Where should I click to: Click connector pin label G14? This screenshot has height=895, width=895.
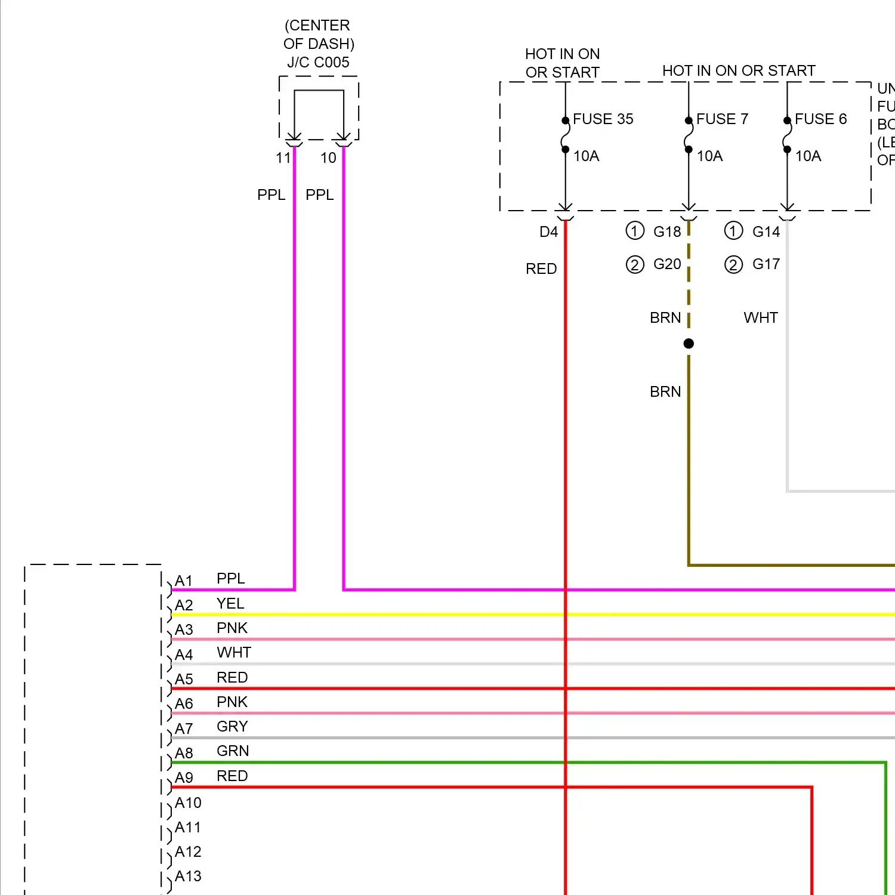[766, 232]
